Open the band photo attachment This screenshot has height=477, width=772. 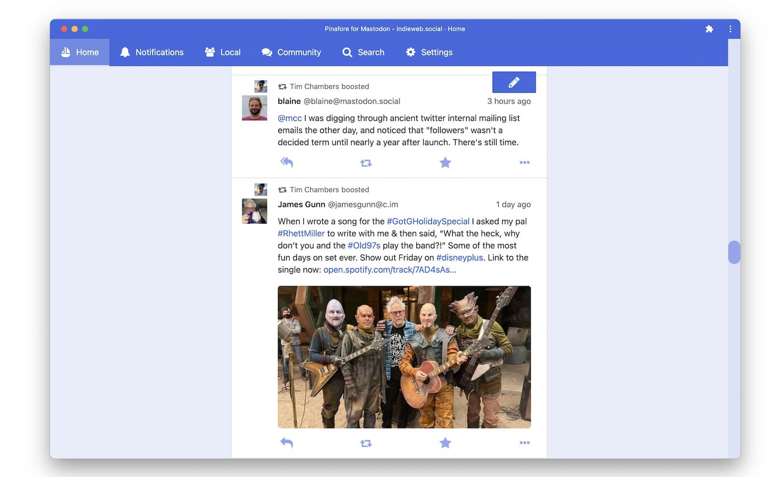[404, 357]
